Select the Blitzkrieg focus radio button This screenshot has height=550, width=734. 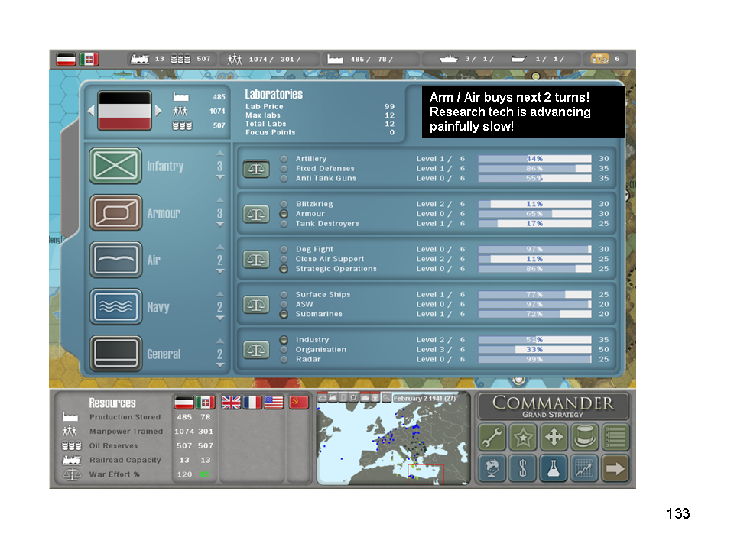[284, 204]
